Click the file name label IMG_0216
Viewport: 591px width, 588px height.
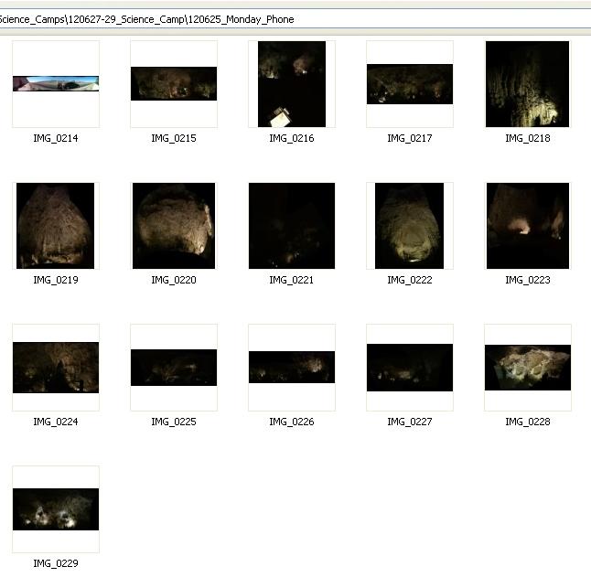pyautogui.click(x=292, y=138)
